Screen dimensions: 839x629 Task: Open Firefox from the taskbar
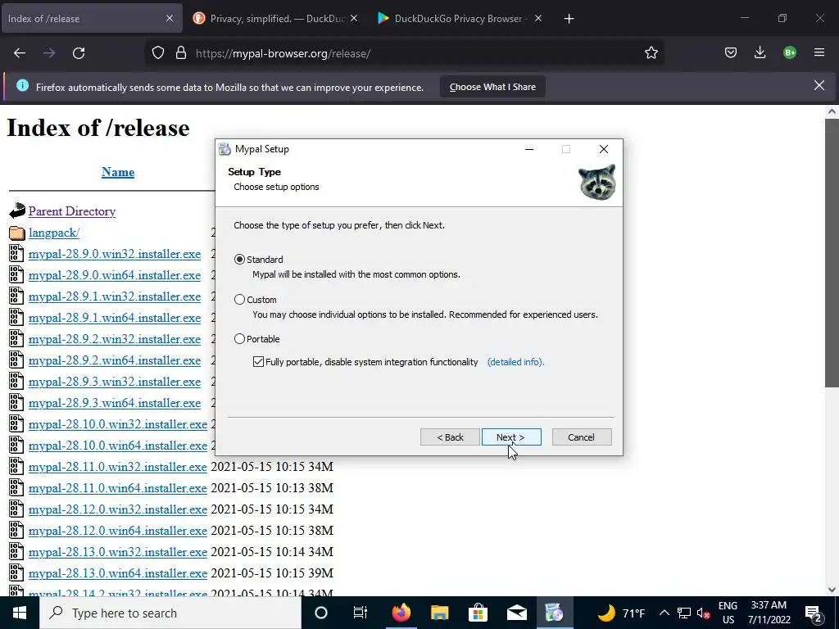click(x=401, y=613)
